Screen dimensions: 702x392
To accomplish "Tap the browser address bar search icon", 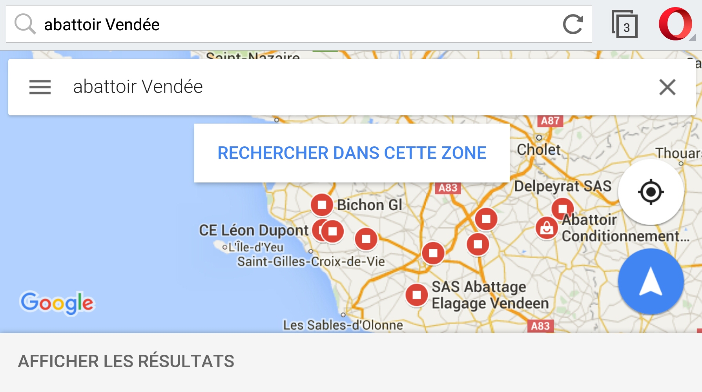I will point(25,24).
